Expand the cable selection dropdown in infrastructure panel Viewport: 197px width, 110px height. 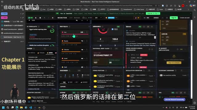tap(75, 86)
